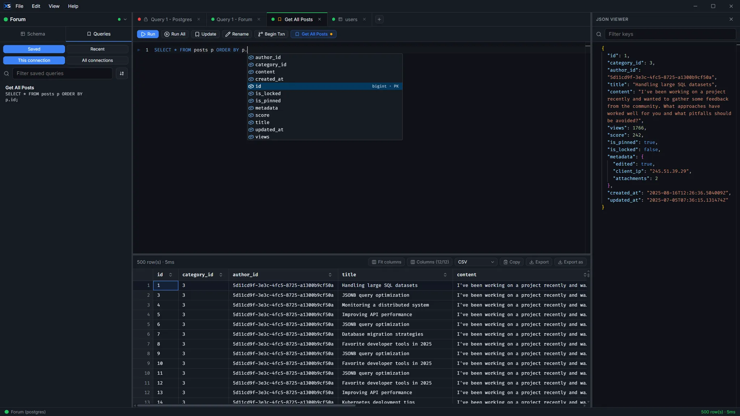The width and height of the screenshot is (740, 416).
Task: Click the Get All Posts bookmark chip
Action: 313,34
